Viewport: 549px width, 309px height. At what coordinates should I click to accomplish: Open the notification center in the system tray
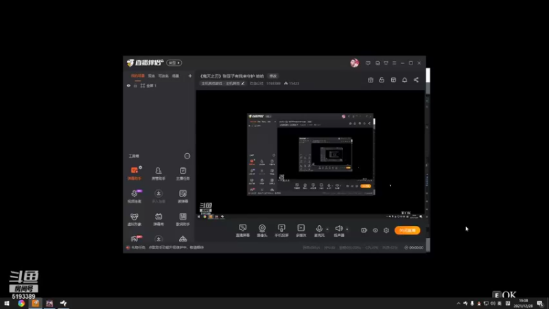coord(540,304)
